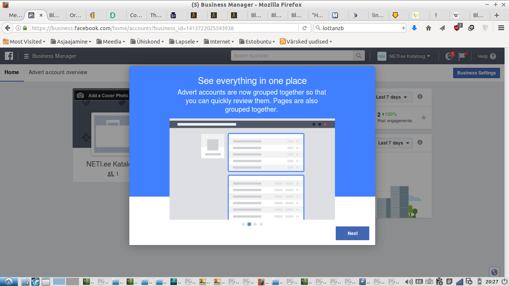This screenshot has height=286, width=509.
Task: Open Firefox downloads arrow
Action: coord(414,28)
